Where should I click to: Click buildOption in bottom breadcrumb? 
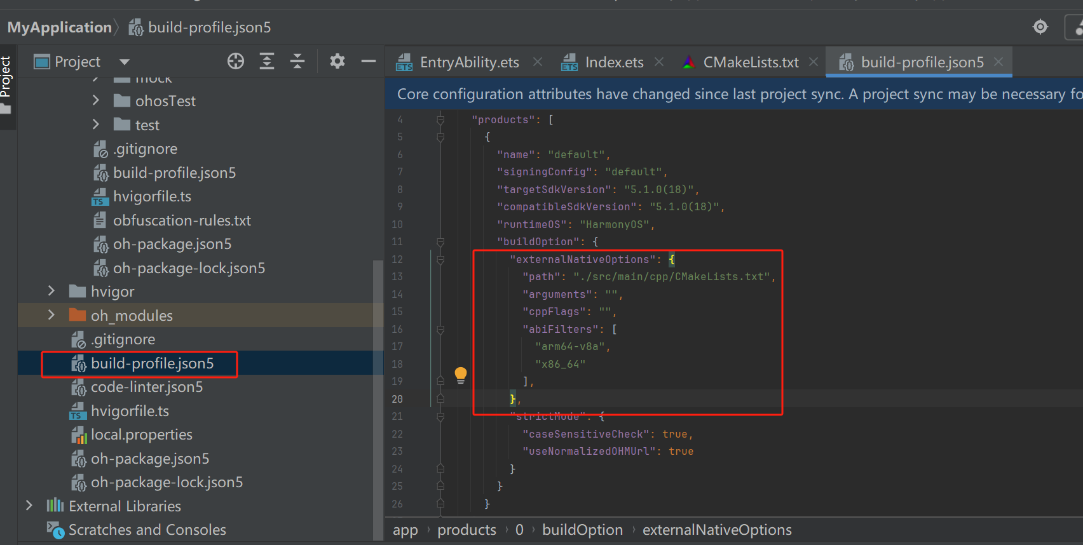point(582,530)
